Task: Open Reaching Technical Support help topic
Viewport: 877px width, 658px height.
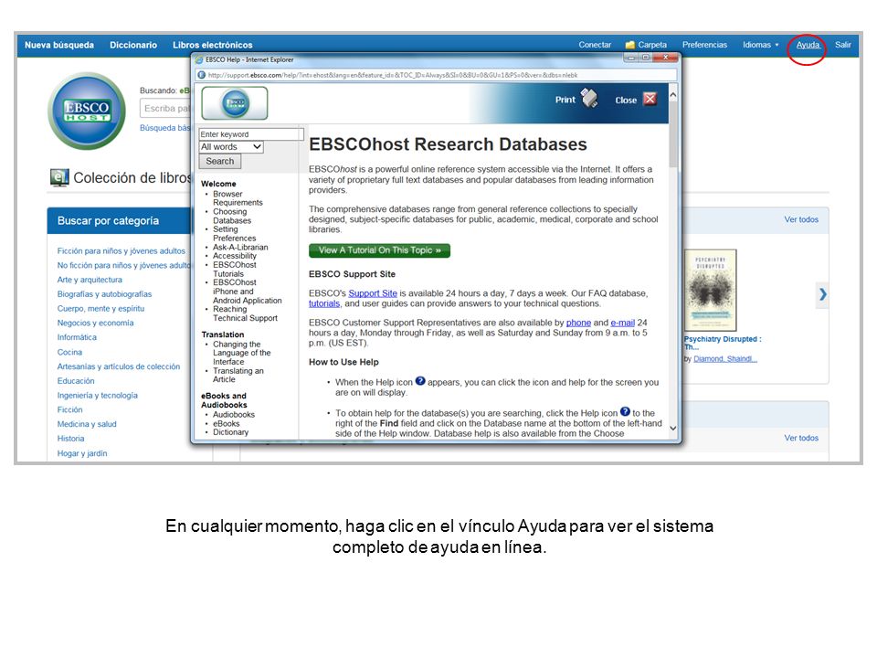Action: (245, 313)
